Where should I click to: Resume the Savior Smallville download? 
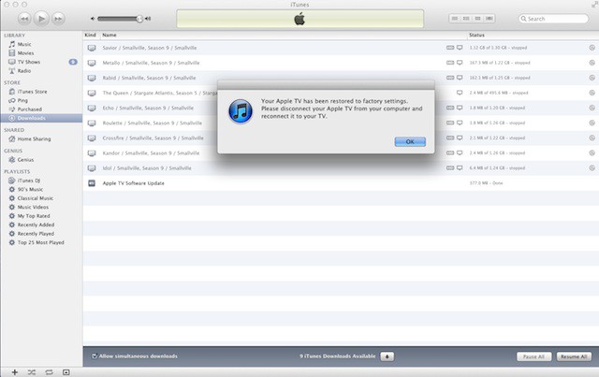pos(592,46)
